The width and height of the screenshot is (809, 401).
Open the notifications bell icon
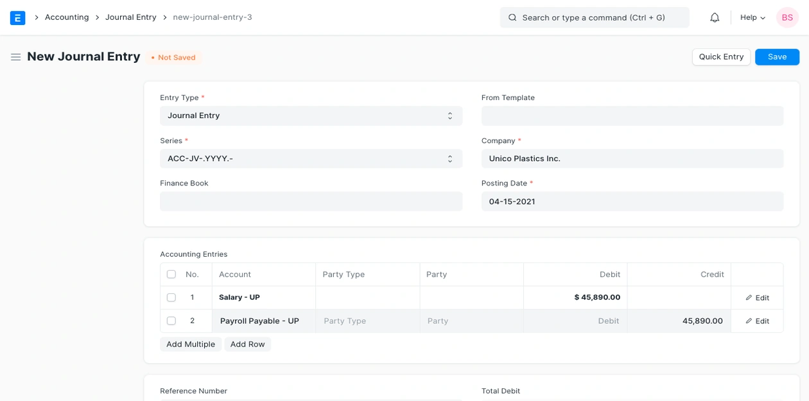point(715,18)
